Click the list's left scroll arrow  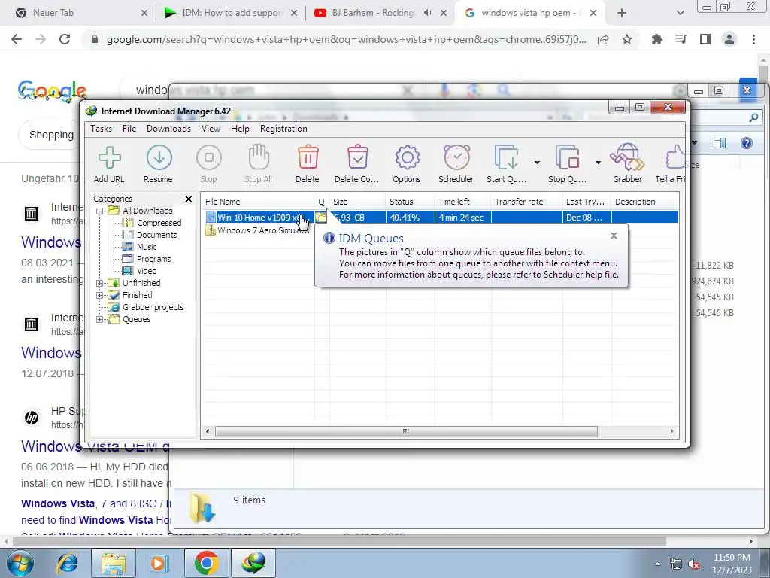[208, 431]
